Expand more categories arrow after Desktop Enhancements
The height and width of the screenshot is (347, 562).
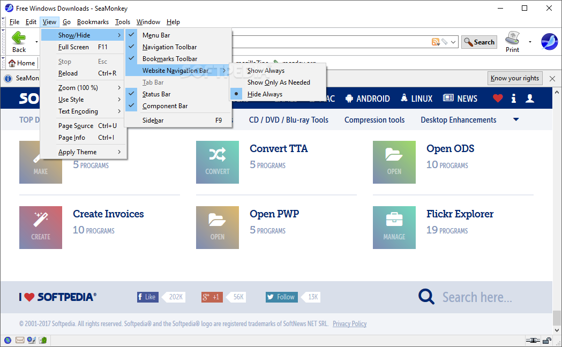pyautogui.click(x=516, y=119)
